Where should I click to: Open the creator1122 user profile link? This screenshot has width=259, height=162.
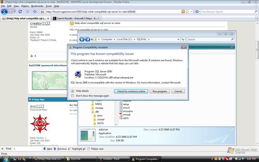pyautogui.click(x=40, y=23)
